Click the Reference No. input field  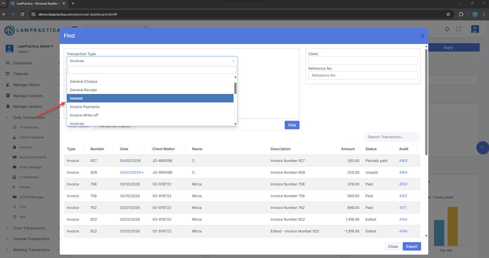pyautogui.click(x=363, y=76)
